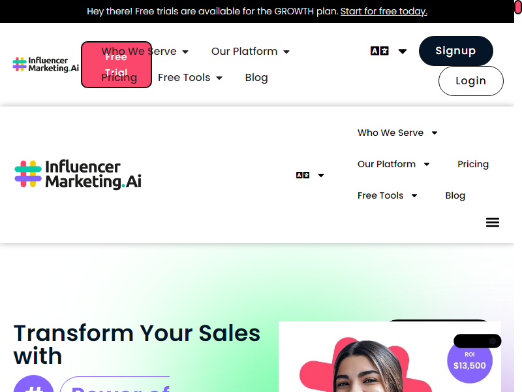Click the translate language icon in top header
The width and height of the screenshot is (522, 392).
click(x=380, y=51)
